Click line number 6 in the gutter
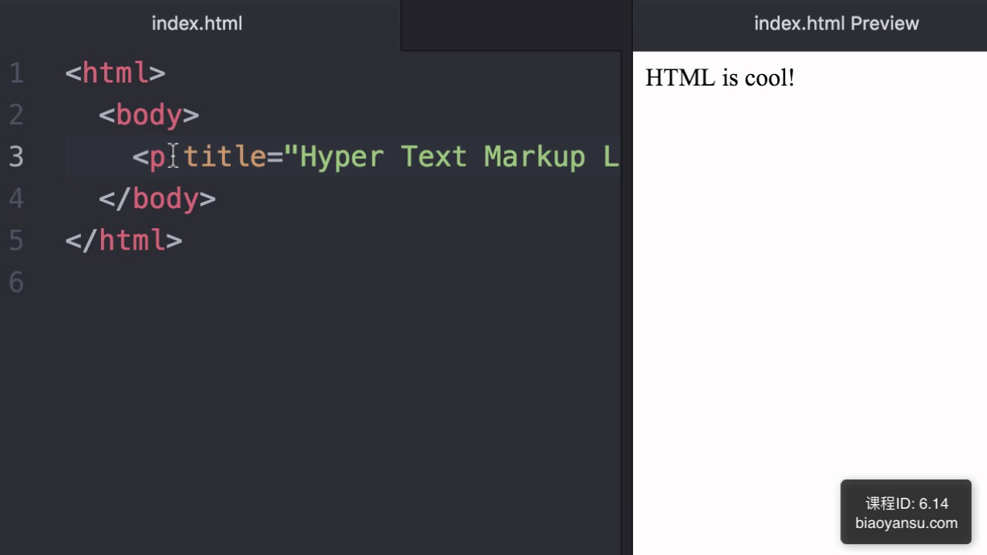The image size is (987, 555). tap(16, 283)
